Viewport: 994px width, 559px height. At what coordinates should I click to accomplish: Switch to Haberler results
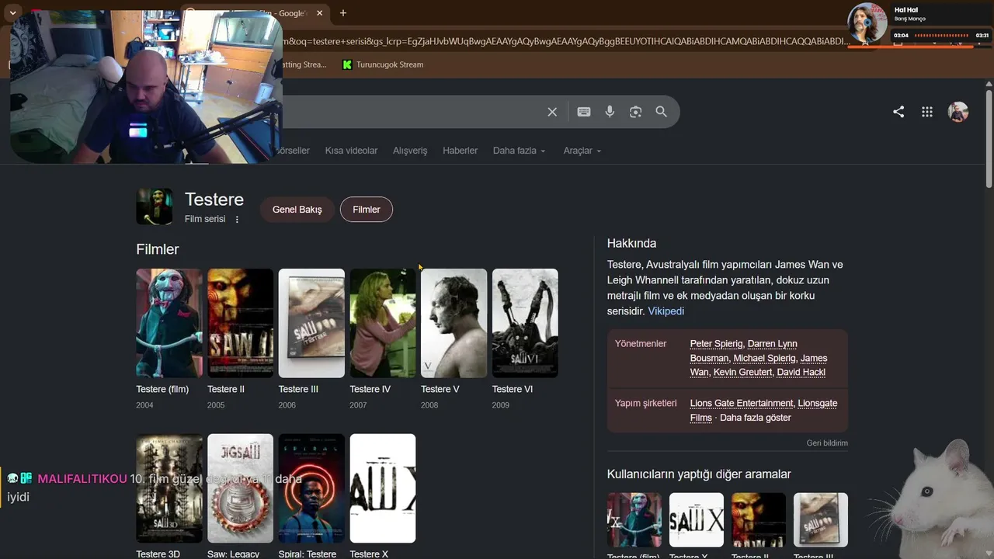(461, 151)
